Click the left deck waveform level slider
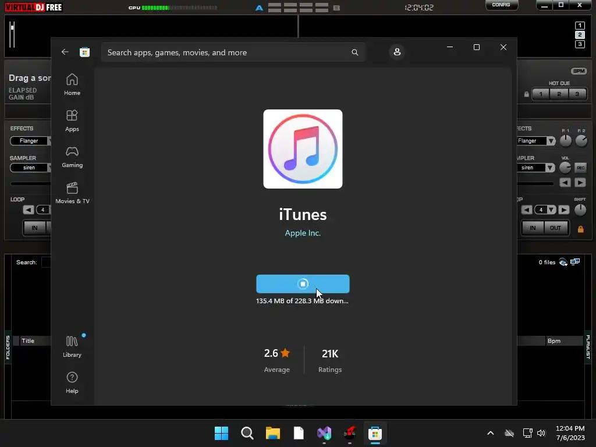The height and width of the screenshot is (447, 596). tap(12, 34)
